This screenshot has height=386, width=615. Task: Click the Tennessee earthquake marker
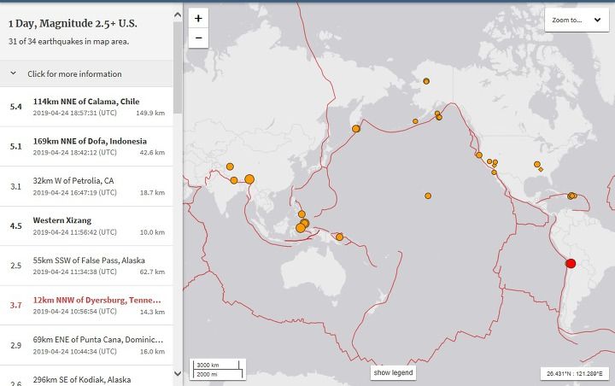537,164
